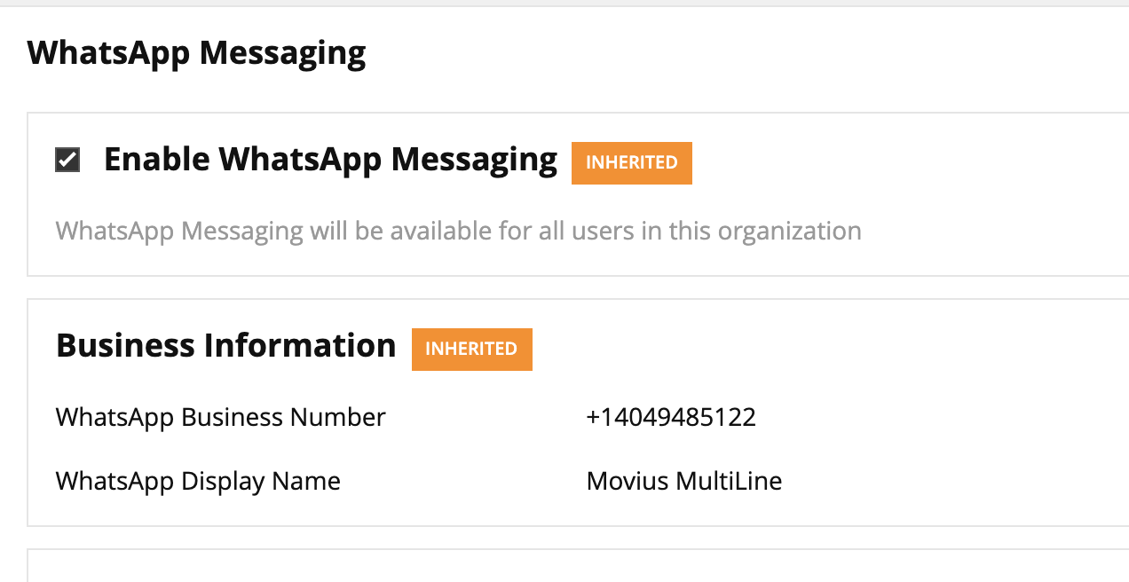Select the phone number +14049485122
Screen dimensions: 1129x582
671,417
